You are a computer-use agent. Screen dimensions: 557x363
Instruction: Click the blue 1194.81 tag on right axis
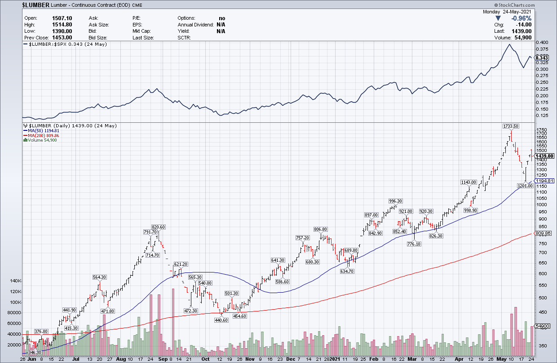coord(544,181)
